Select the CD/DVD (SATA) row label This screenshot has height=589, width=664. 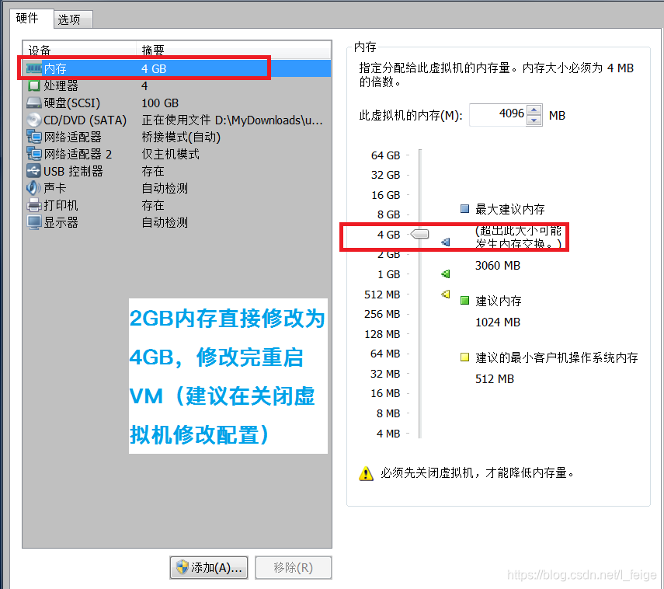tap(85, 120)
